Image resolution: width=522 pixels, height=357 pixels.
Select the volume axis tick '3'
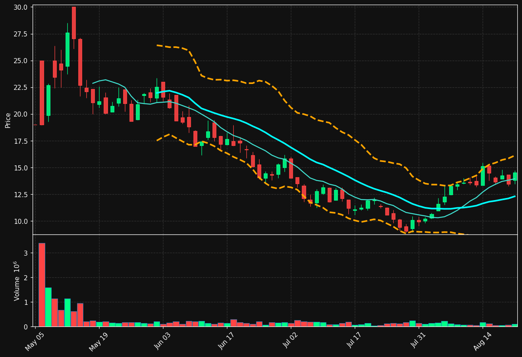click(x=25, y=253)
